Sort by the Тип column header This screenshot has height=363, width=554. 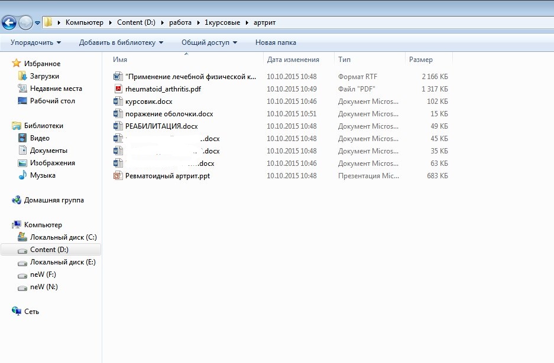(x=344, y=60)
